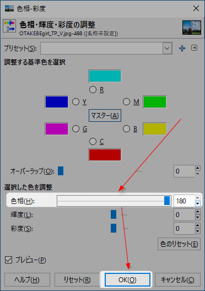Confirm with the OK button
205x291 pixels.
click(x=127, y=279)
